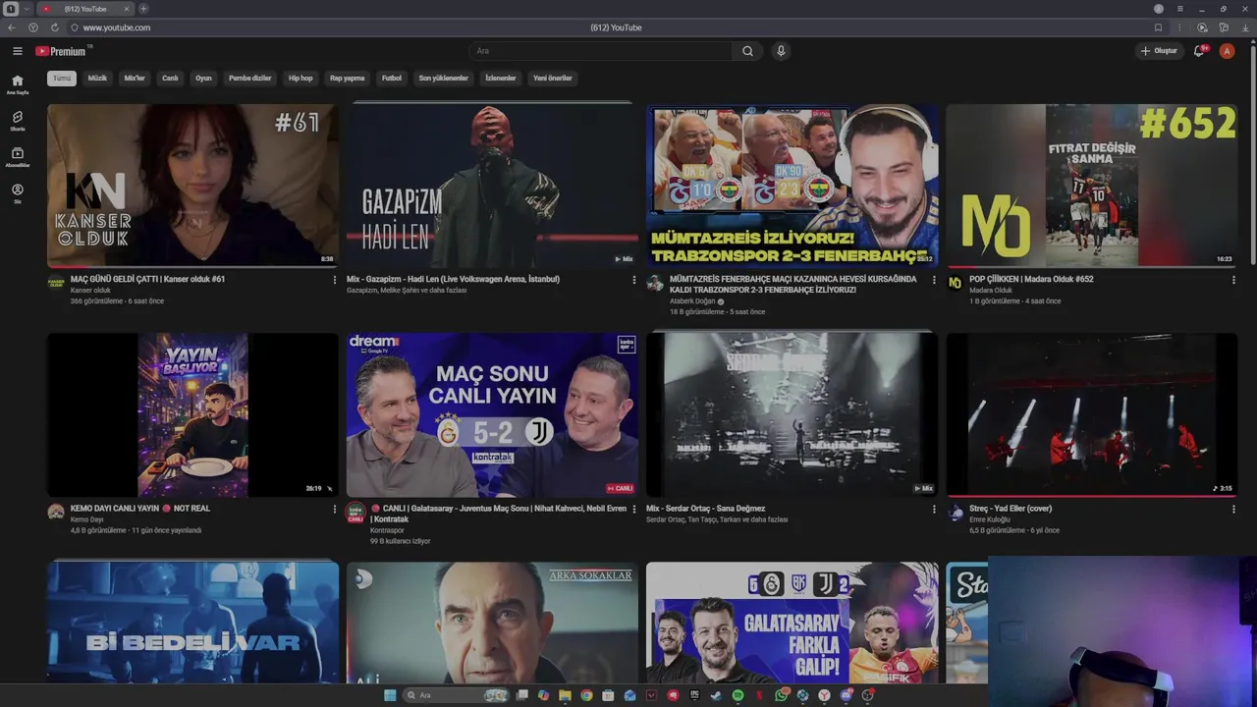Click the YouTube Premium logo
1257x707 pixels.
click(63, 51)
